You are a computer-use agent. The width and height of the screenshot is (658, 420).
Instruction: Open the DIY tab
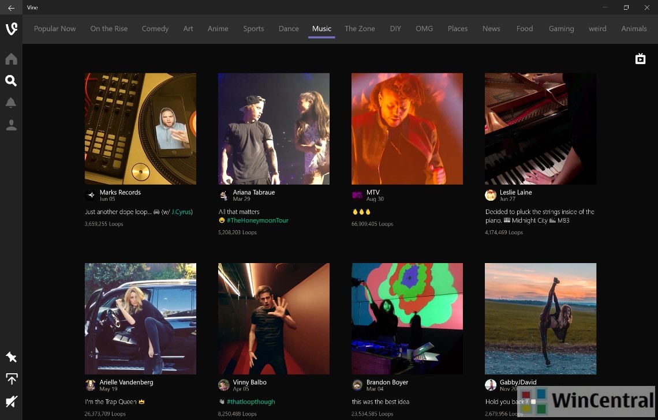(x=395, y=28)
